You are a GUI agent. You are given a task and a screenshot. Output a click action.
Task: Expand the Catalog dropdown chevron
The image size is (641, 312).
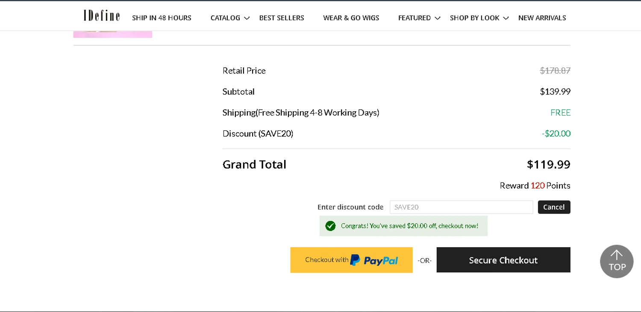point(247,18)
